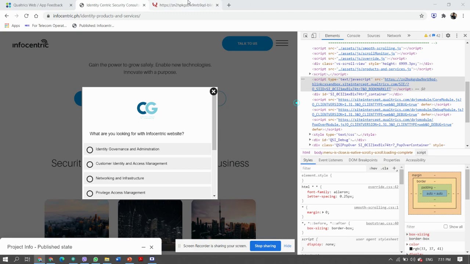
Task: Switch to Qualtrics Web / App Feedback tab
Action: 38,5
